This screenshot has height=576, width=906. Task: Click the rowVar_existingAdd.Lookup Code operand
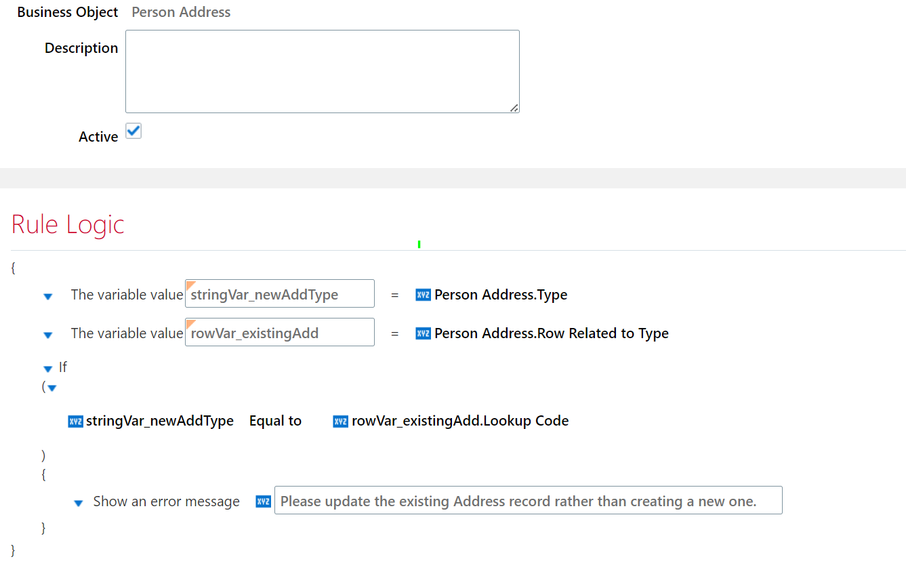460,421
